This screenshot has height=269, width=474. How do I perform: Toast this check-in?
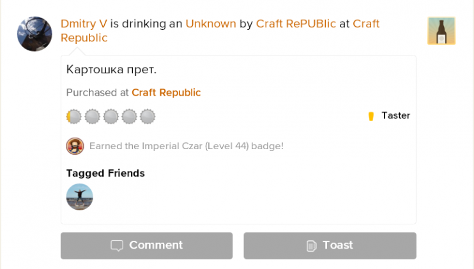330,245
